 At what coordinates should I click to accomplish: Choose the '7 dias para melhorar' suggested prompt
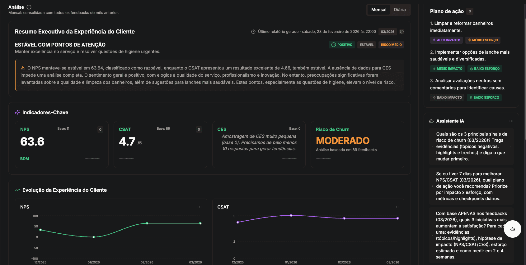(471, 186)
